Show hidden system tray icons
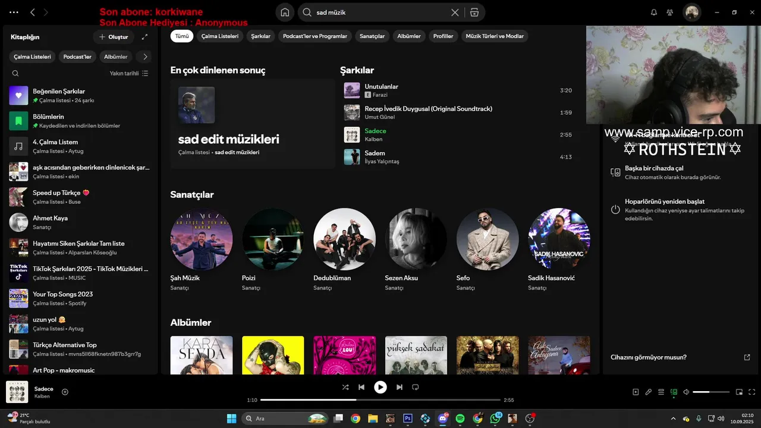The width and height of the screenshot is (761, 428). pos(673,418)
